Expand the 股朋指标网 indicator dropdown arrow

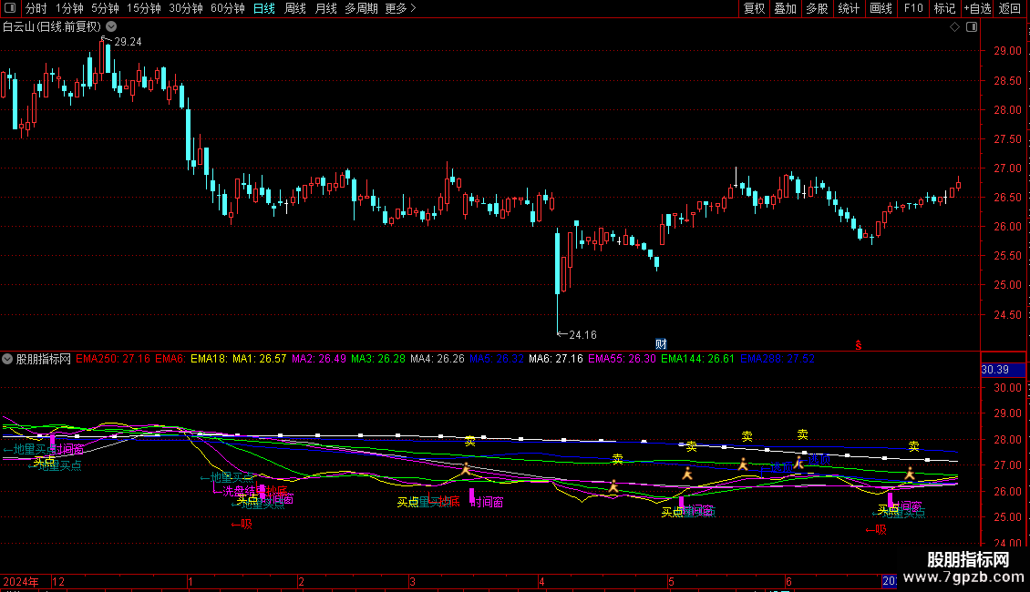(7, 359)
